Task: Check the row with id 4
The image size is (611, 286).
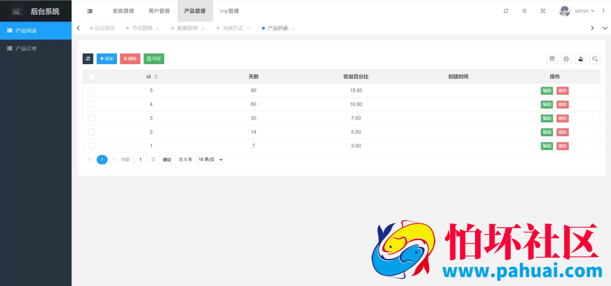Action: pyautogui.click(x=91, y=104)
